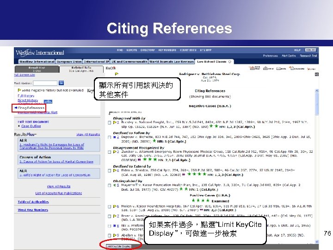333x250 pixels.
Task: Click the Email icon in toolbar
Action: coord(281,69)
